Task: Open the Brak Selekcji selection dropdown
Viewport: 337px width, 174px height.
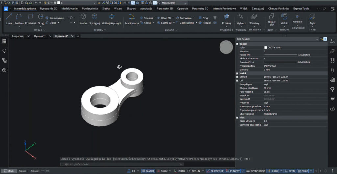Action: pyautogui.click(x=277, y=39)
